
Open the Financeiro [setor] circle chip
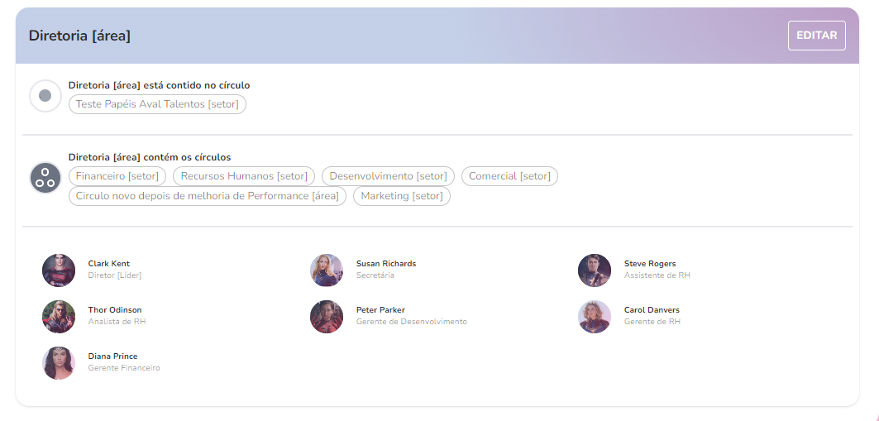coord(117,176)
